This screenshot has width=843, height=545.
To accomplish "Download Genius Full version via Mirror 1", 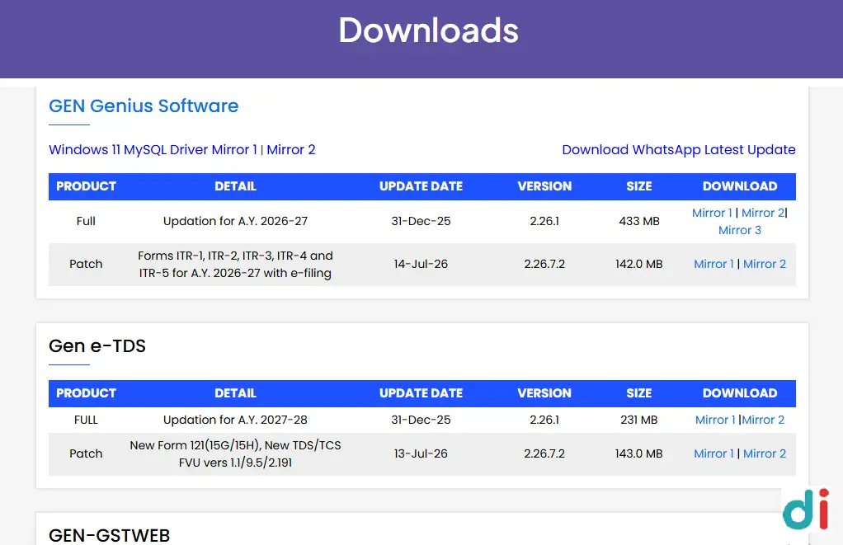I will coord(712,213).
